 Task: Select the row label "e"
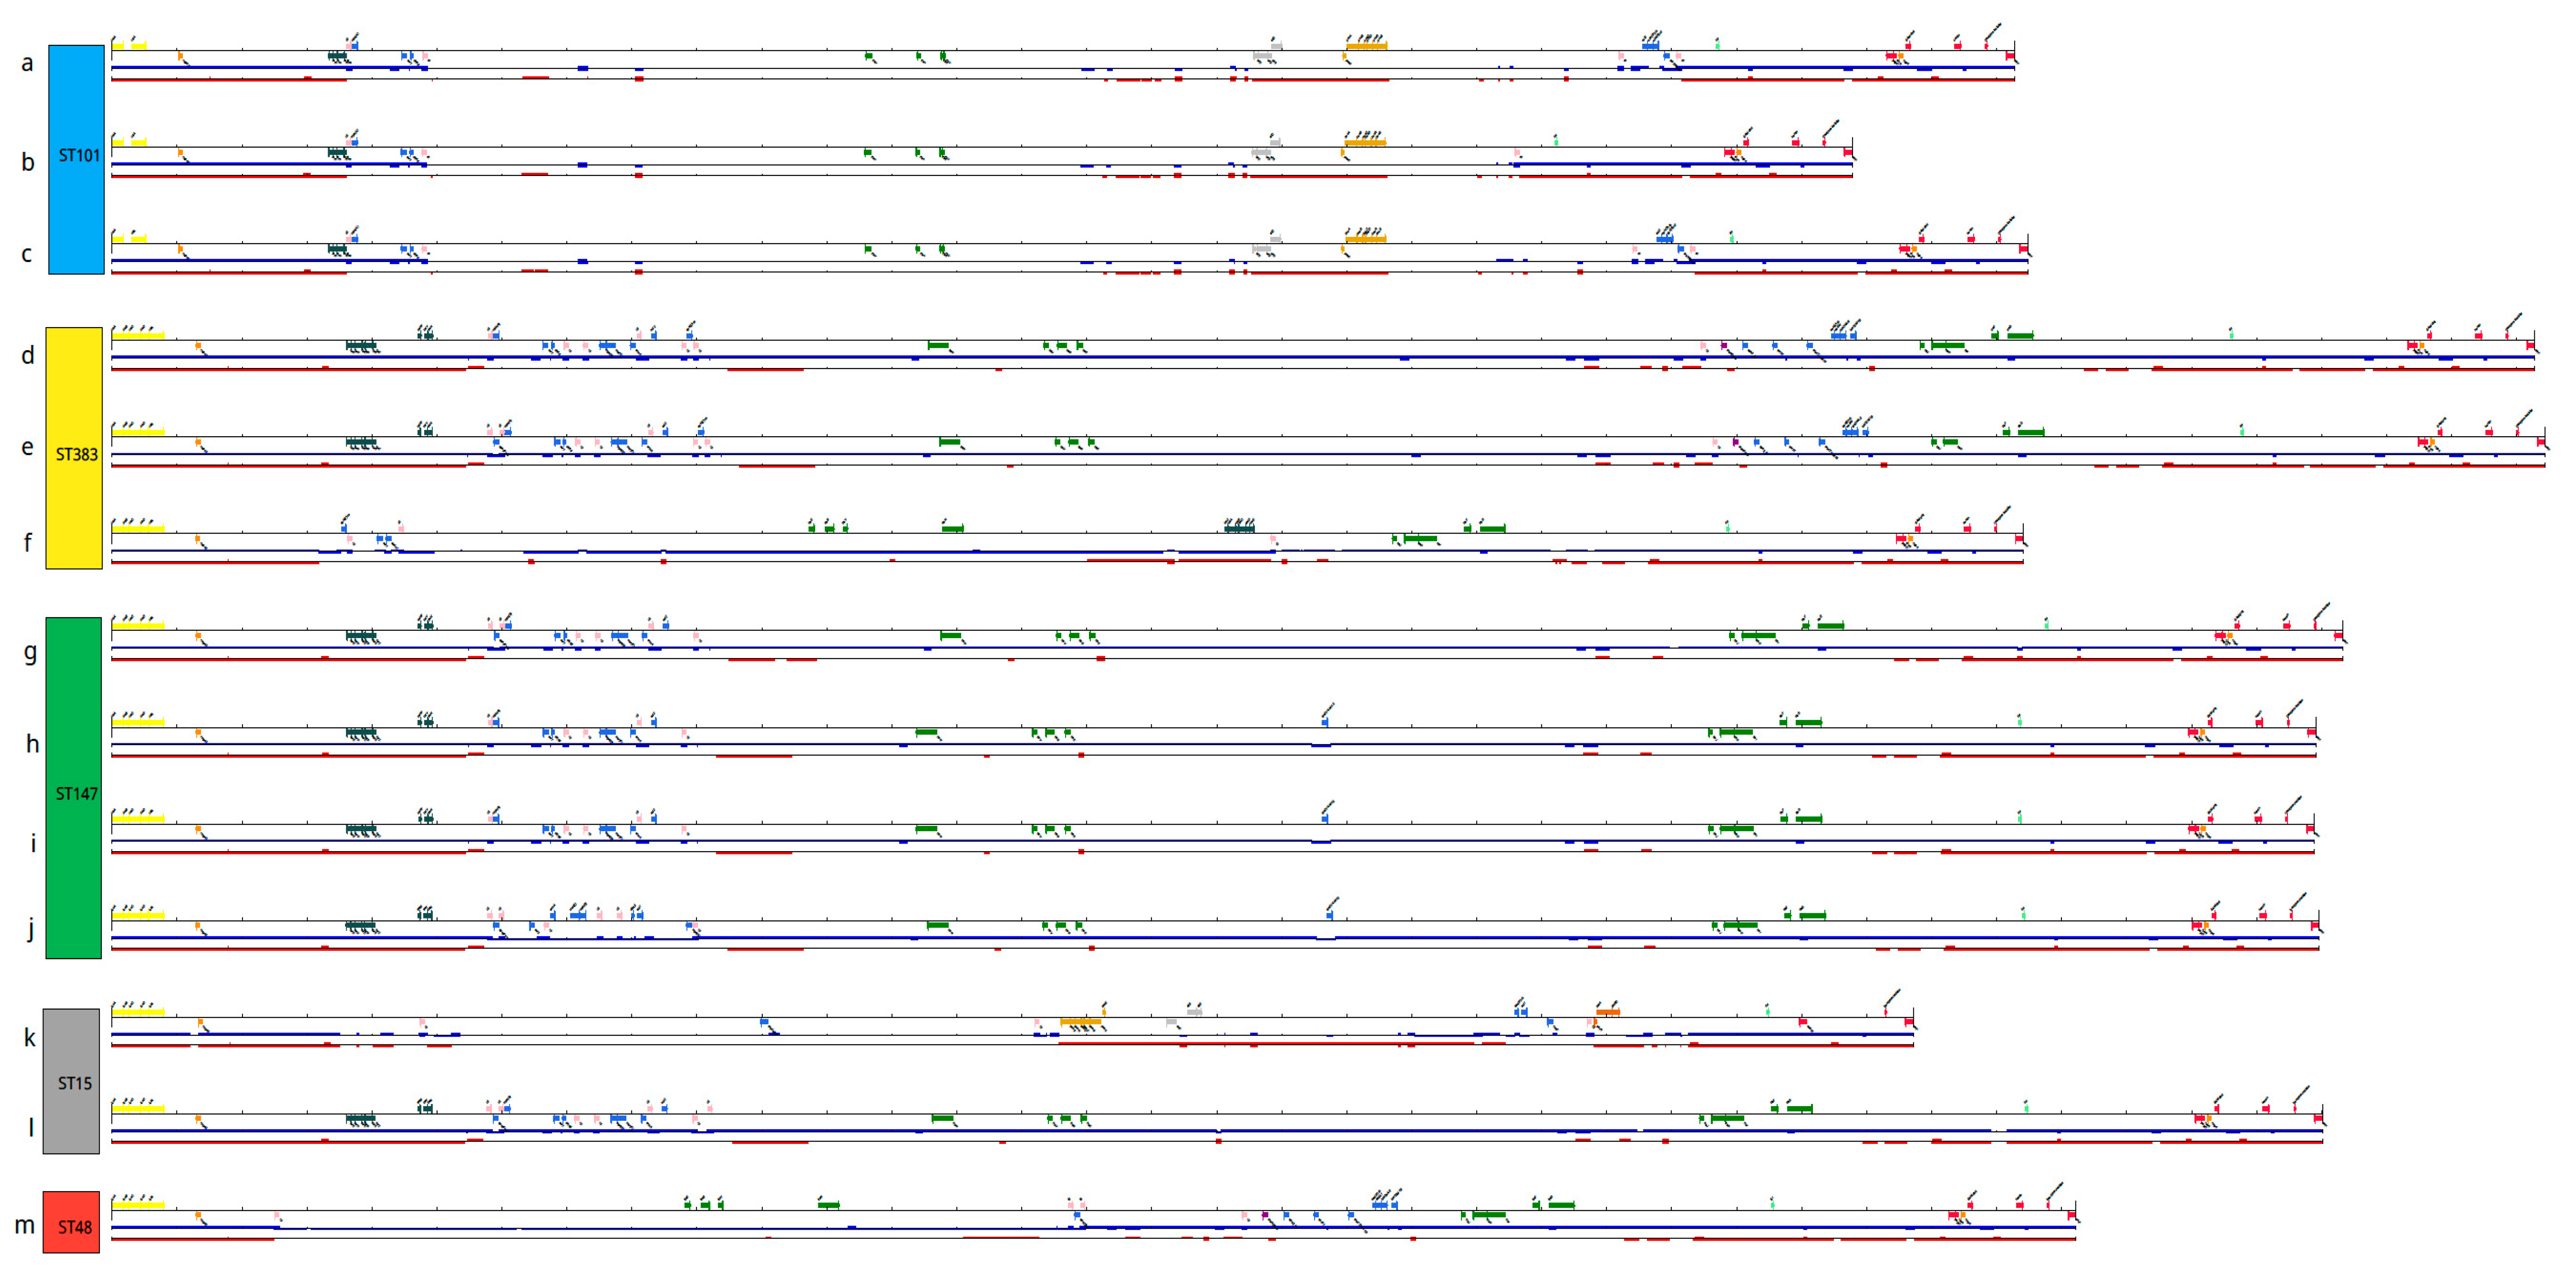pyautogui.click(x=28, y=447)
